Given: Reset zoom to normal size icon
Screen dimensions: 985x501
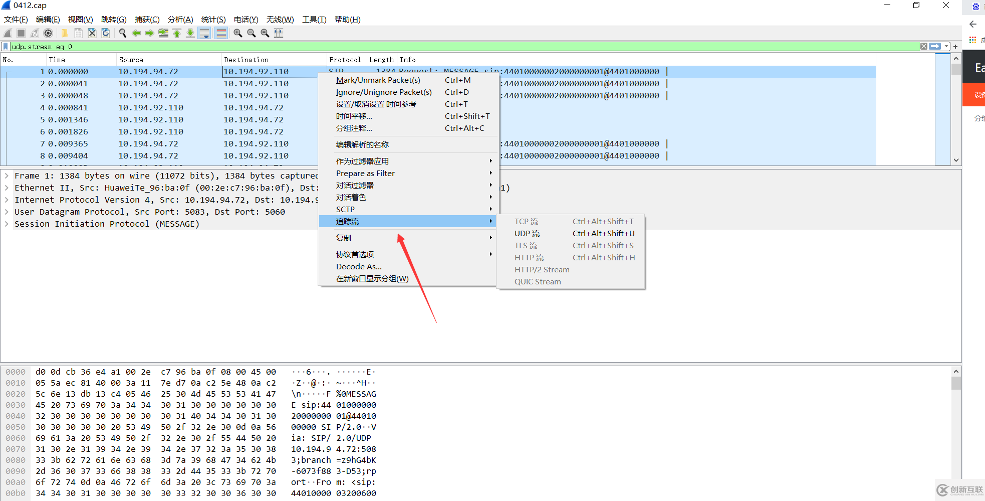Looking at the screenshot, I should (x=265, y=33).
